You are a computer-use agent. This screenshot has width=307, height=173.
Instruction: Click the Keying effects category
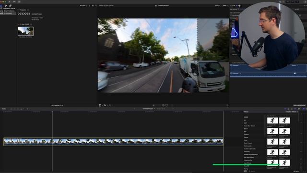(246, 169)
